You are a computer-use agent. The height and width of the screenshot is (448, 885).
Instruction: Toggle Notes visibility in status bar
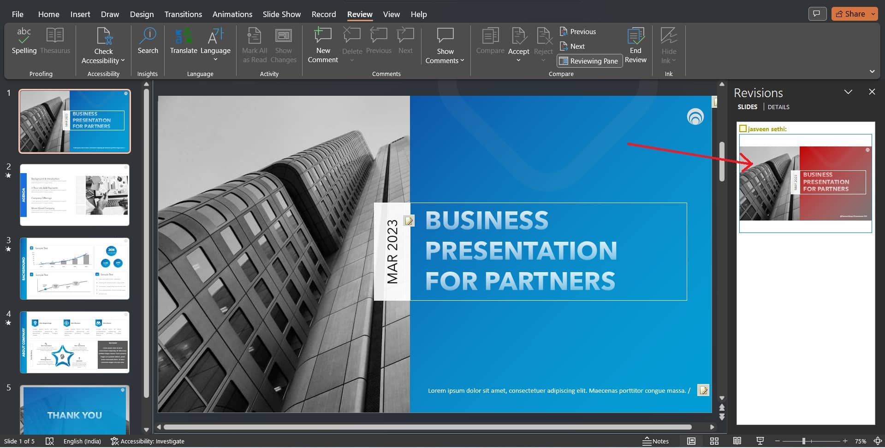655,441
